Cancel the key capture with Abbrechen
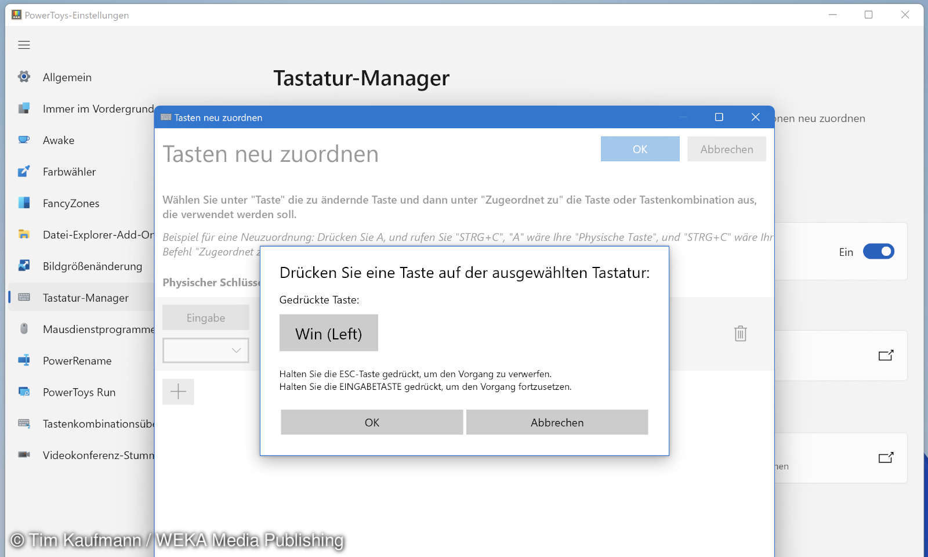928x557 pixels. (x=556, y=422)
